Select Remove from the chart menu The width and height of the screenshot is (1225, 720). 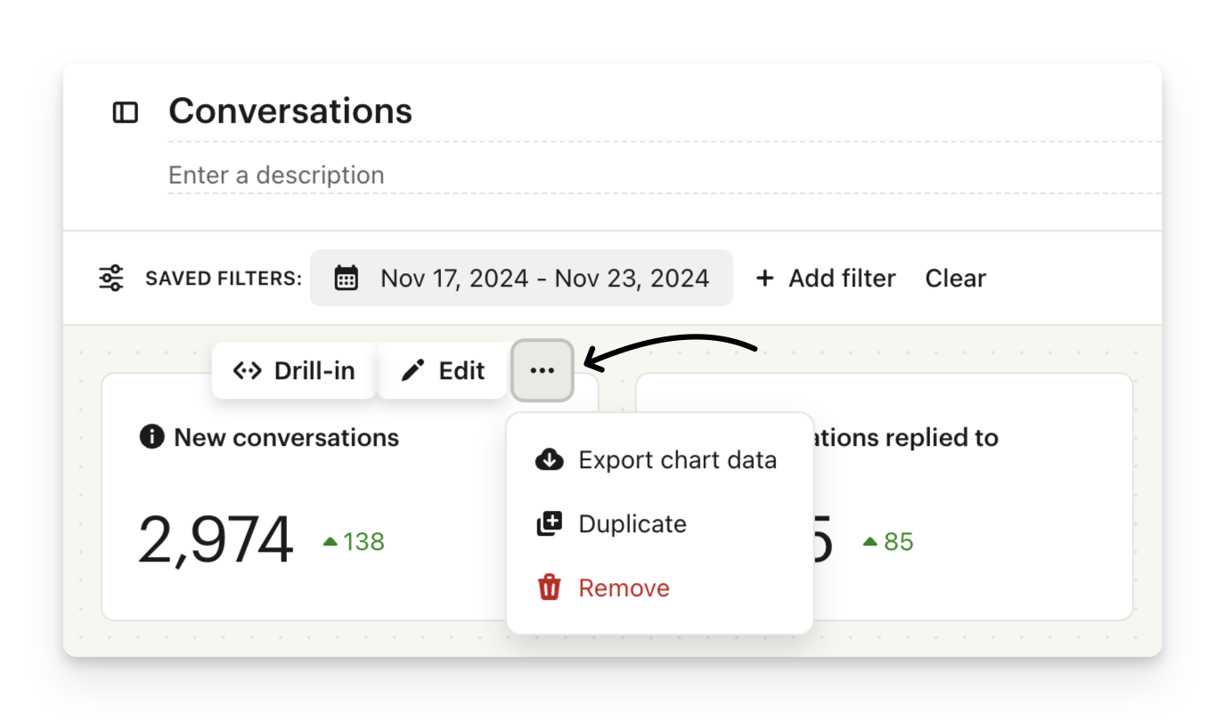point(624,588)
